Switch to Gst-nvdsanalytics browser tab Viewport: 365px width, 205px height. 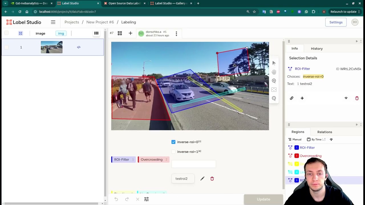[32, 3]
